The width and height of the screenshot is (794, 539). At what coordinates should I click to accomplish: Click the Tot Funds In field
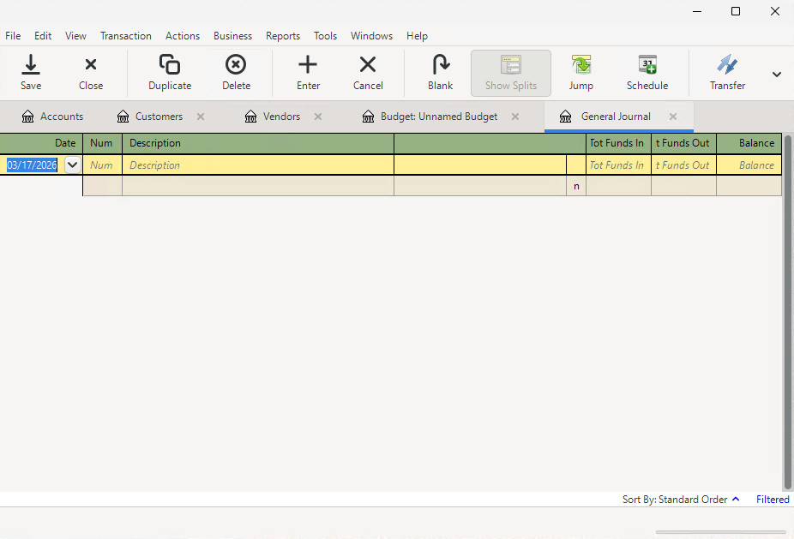click(x=618, y=165)
